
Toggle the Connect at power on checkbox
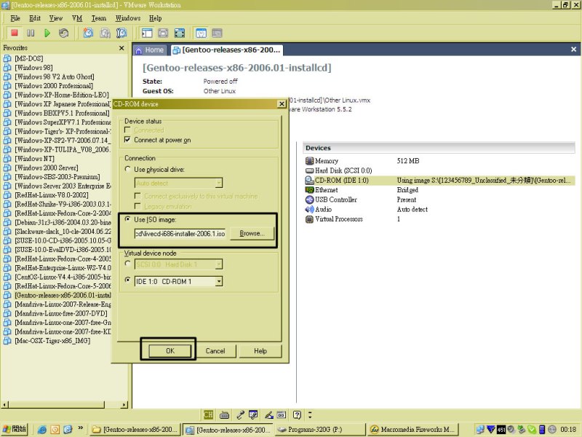(127, 140)
